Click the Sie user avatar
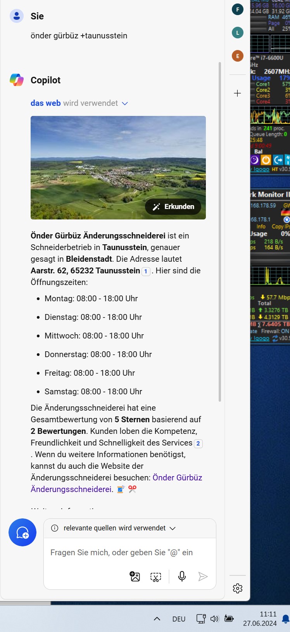The width and height of the screenshot is (290, 632). point(17,16)
